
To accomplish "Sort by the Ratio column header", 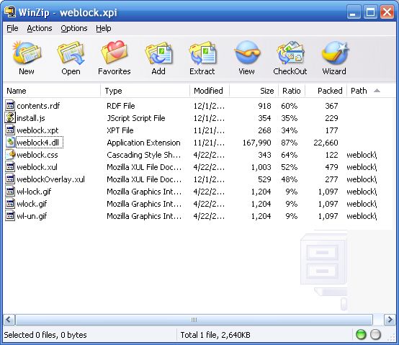I will pos(292,91).
